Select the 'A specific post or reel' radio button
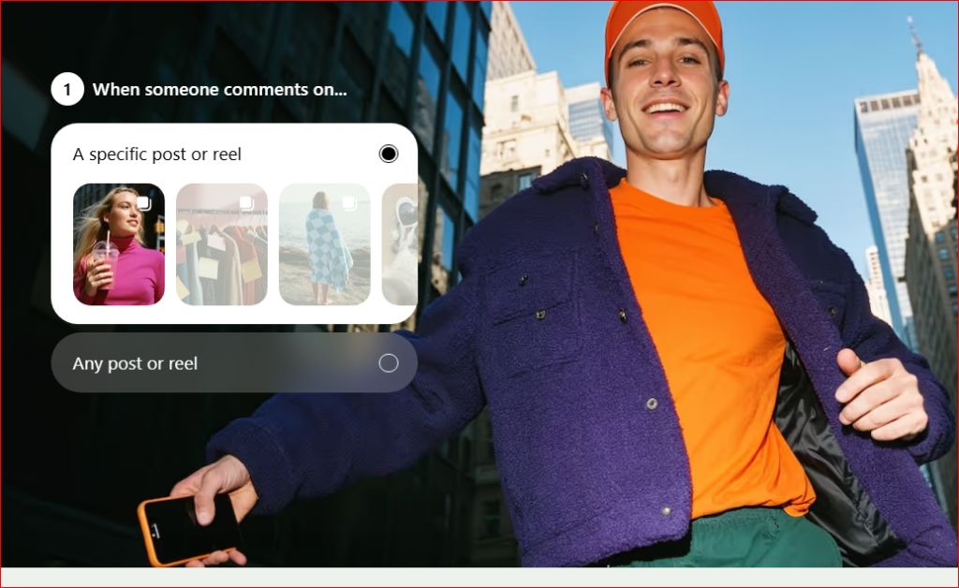Viewport: 959px width, 588px height. coord(389,154)
